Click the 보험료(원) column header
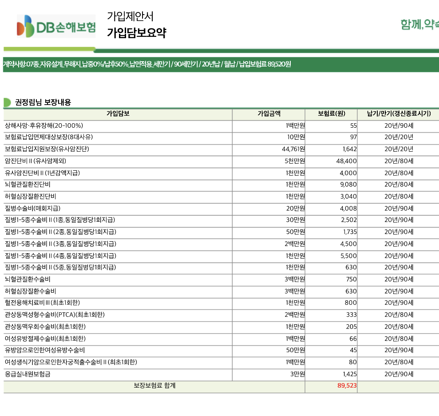The width and height of the screenshot is (439, 416). (x=331, y=114)
